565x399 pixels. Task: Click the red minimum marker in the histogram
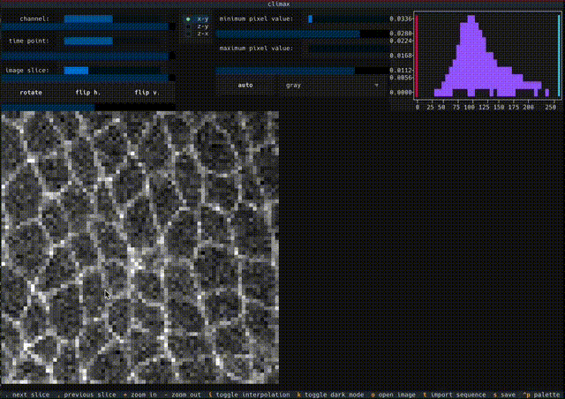[x=418, y=56]
